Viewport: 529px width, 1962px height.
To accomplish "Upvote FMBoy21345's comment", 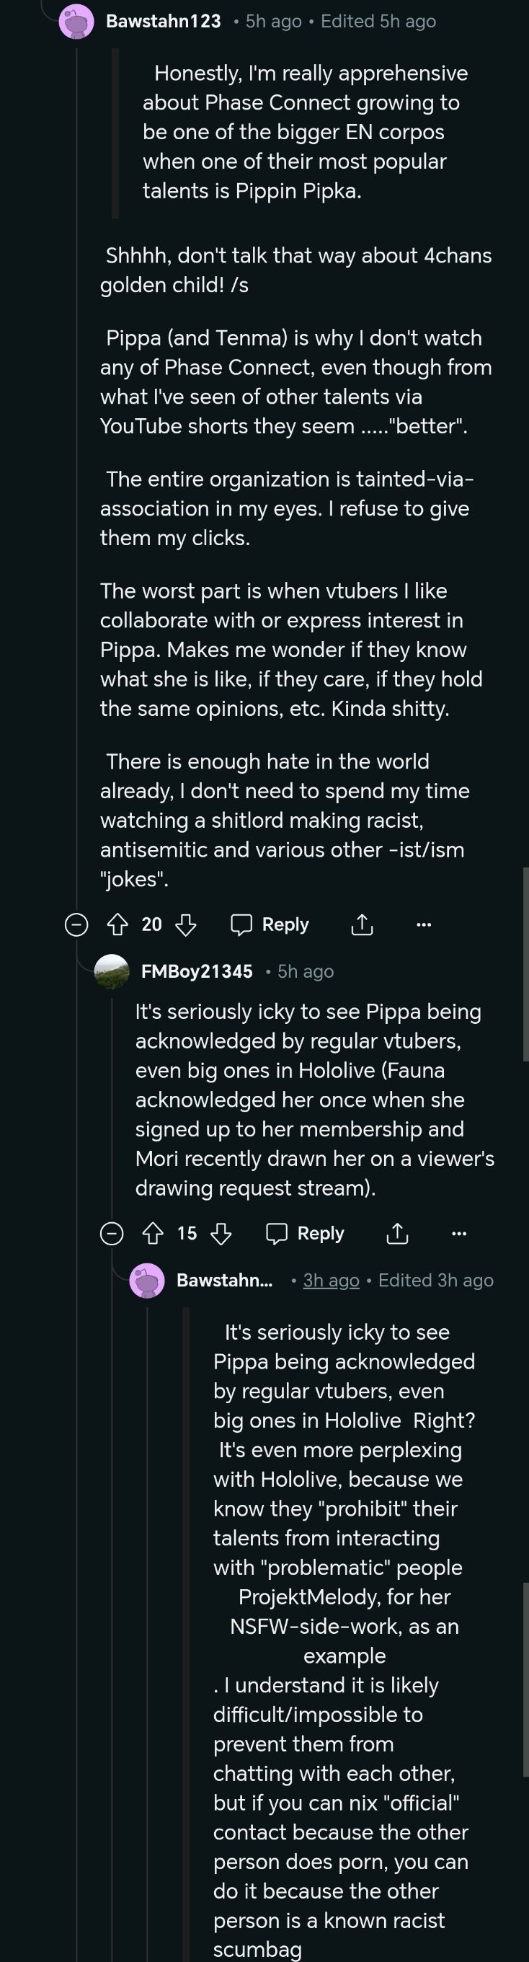I will [x=153, y=1233].
